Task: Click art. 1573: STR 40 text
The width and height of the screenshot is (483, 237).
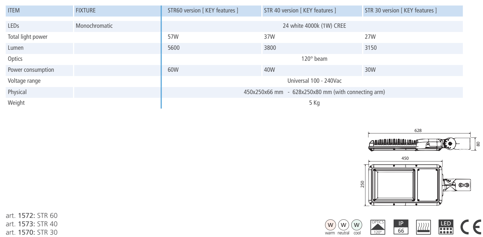Action: (x=32, y=224)
